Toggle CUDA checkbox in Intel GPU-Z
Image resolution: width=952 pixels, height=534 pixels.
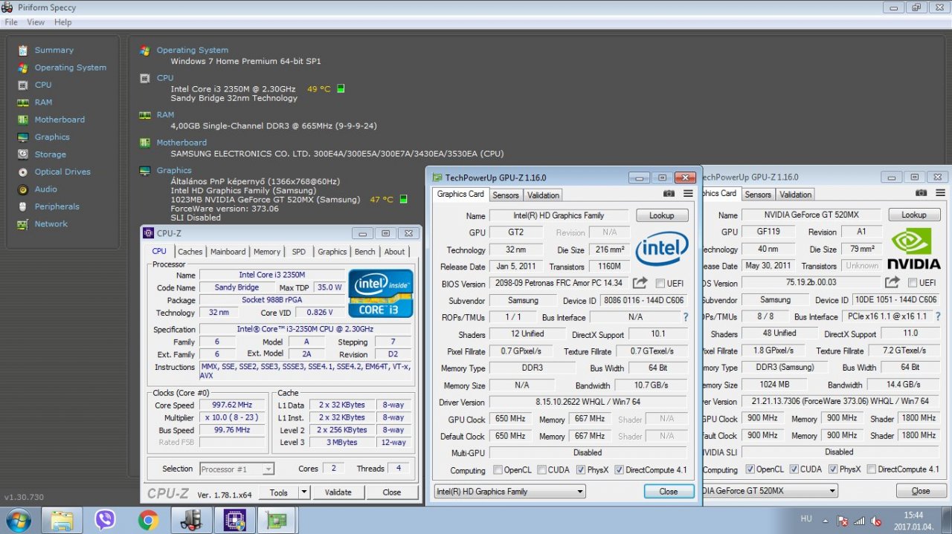(x=542, y=470)
